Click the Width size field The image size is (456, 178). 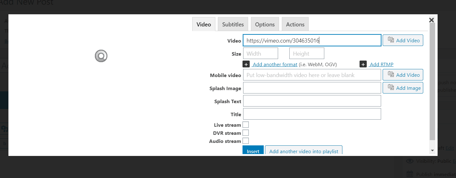tap(261, 53)
